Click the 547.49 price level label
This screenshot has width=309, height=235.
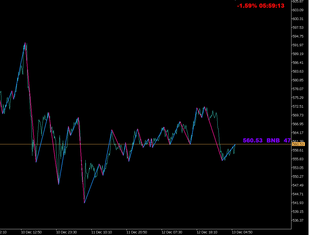[x=298, y=186]
